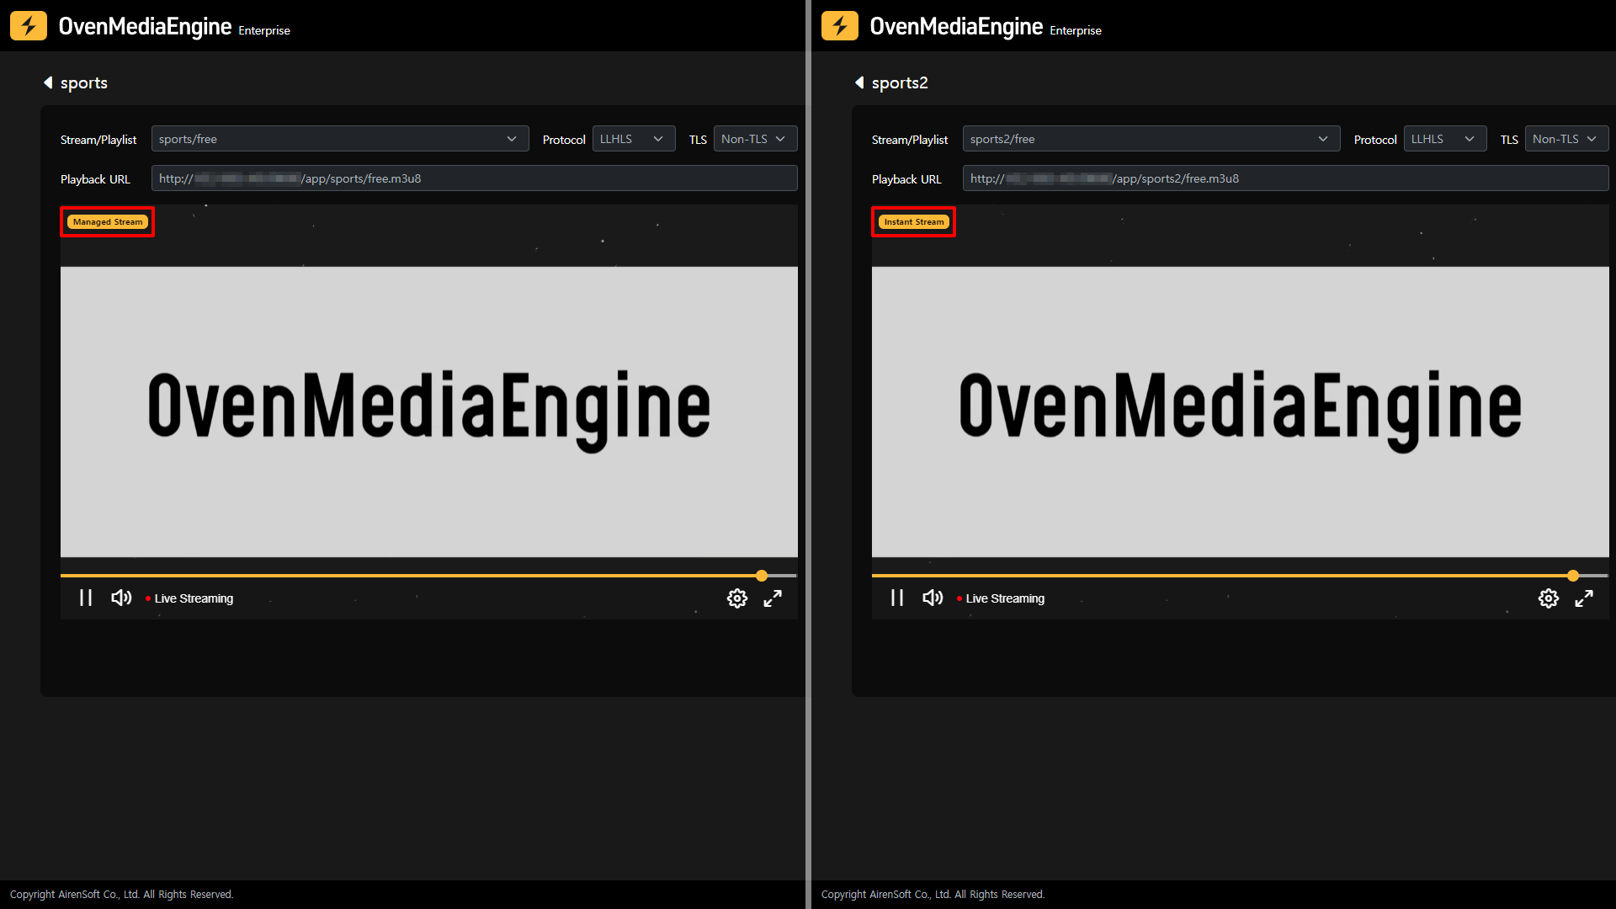
Task: Click the sports player seek bar handle
Action: click(x=762, y=576)
